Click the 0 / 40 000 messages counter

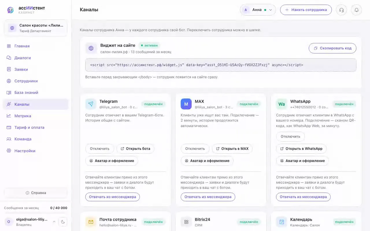[x=59, y=208]
